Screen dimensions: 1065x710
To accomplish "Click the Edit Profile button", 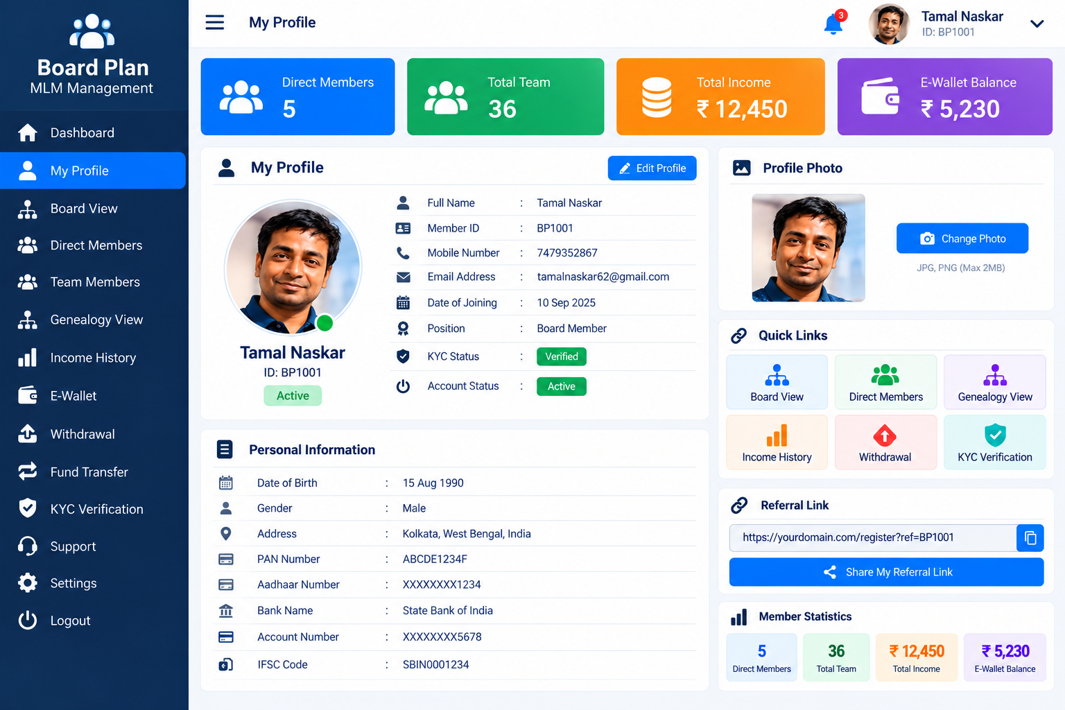I will (652, 168).
